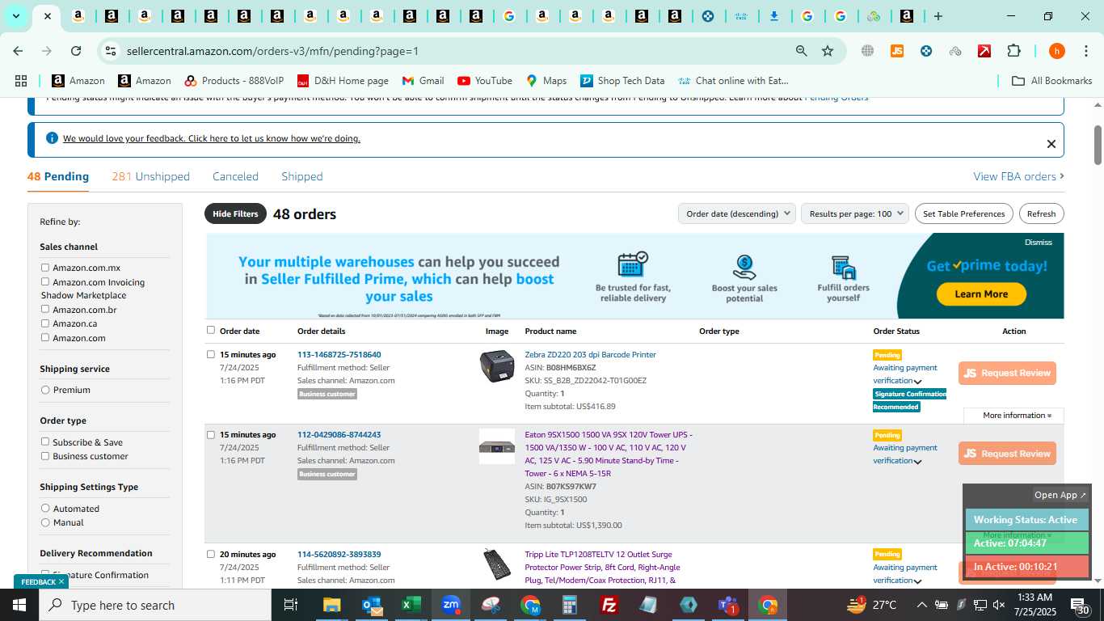Dismiss the feedback banner with X
The width and height of the screenshot is (1104, 621).
click(1051, 144)
